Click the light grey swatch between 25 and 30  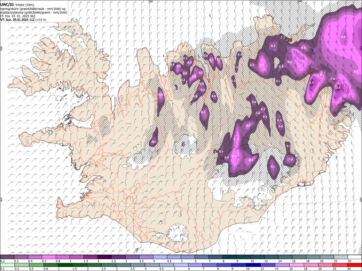(x=341, y=257)
